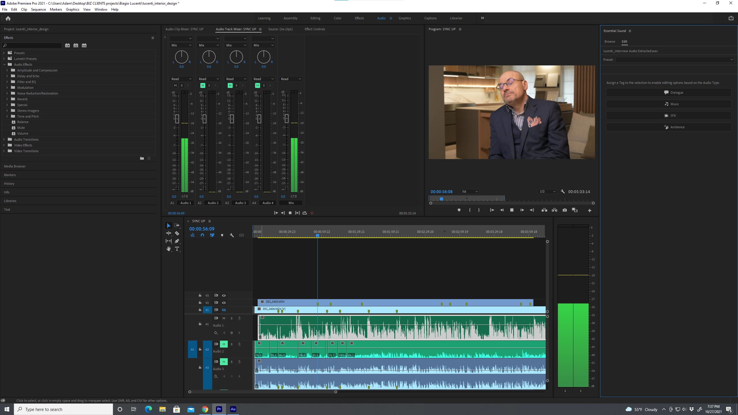Select the Hand tool
738x415 pixels.
click(x=169, y=249)
